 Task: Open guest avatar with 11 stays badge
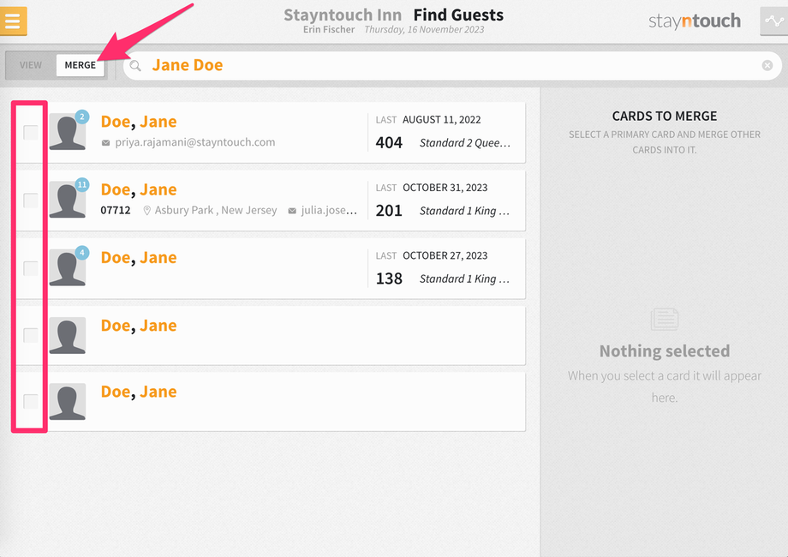tap(68, 200)
